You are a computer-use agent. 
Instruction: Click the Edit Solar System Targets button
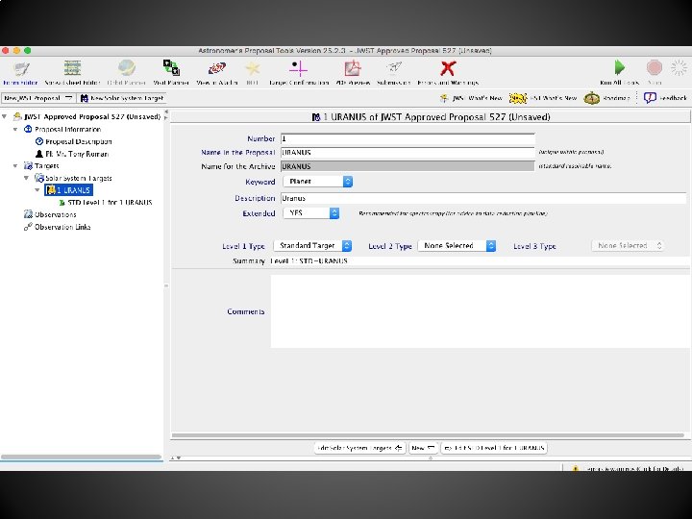[359, 448]
